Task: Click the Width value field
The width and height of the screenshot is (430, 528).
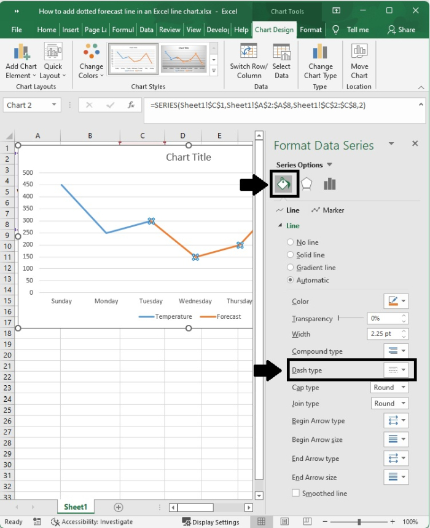Action: (x=384, y=334)
